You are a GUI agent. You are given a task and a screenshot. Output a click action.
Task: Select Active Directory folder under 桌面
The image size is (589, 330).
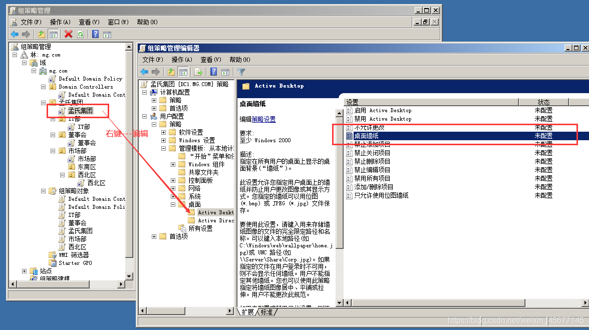pyautogui.click(x=215, y=220)
